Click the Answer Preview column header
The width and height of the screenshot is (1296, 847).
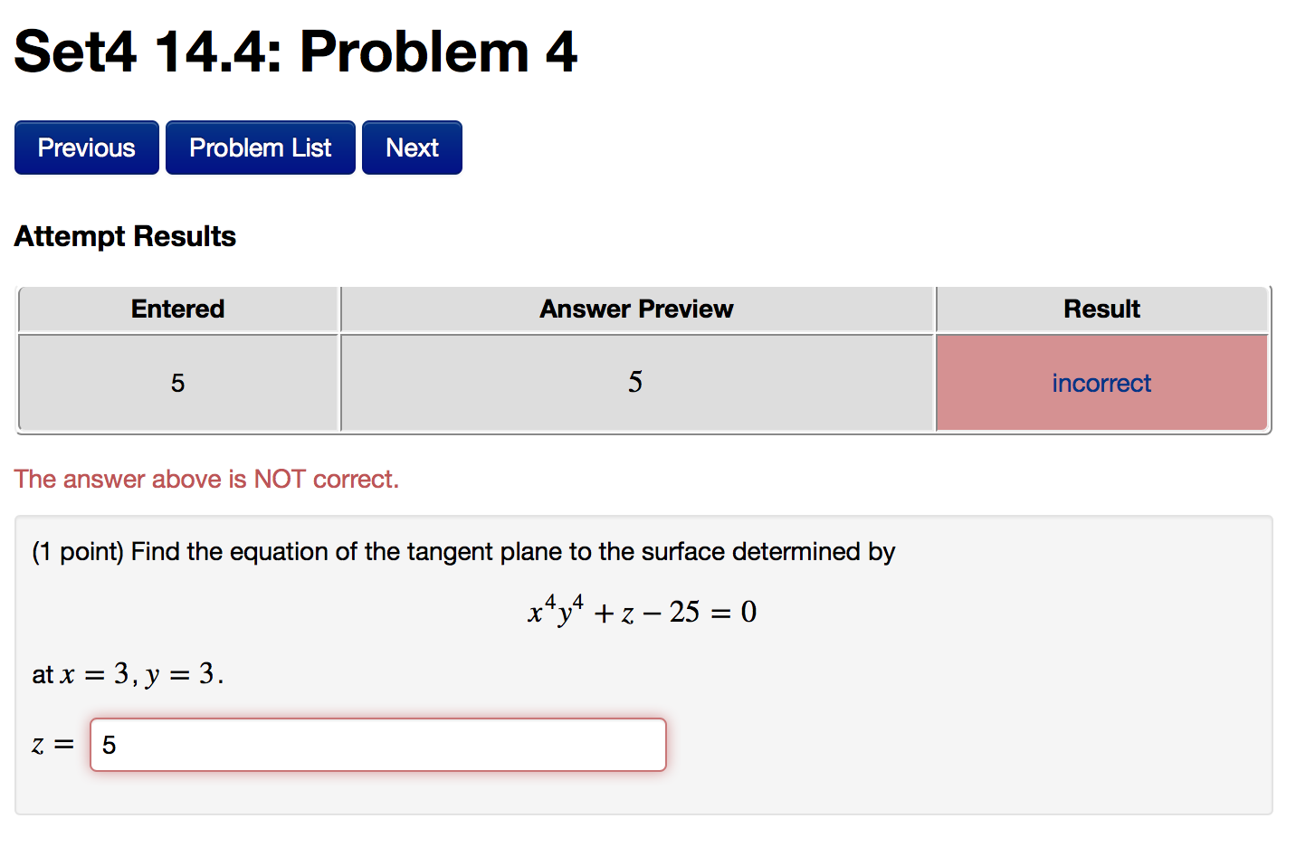click(x=635, y=309)
